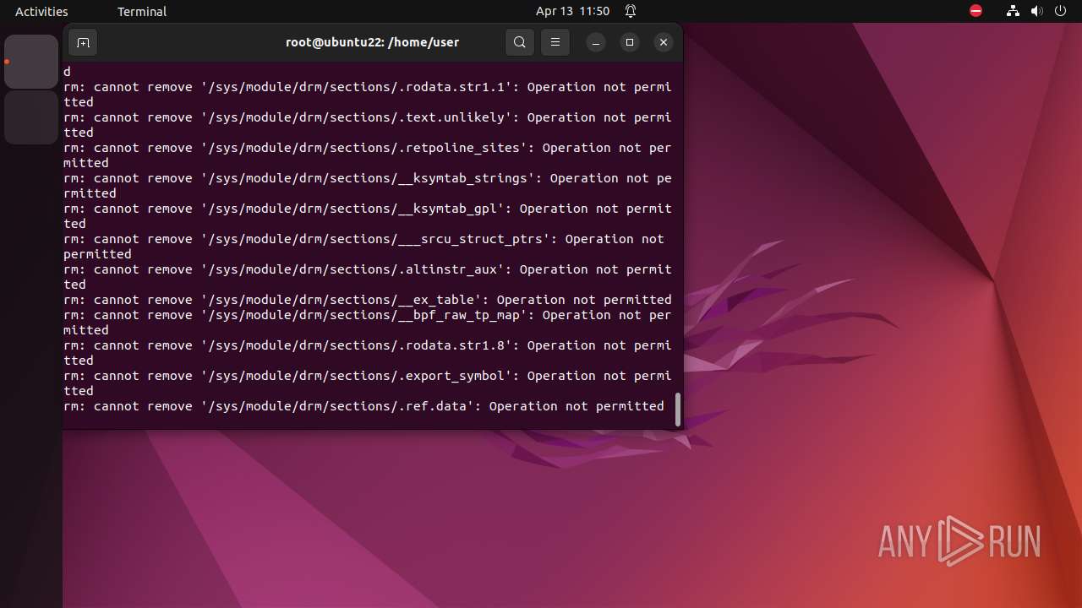This screenshot has height=608, width=1082.
Task: Click the line mentioning .export_symbol
Action: [368, 383]
